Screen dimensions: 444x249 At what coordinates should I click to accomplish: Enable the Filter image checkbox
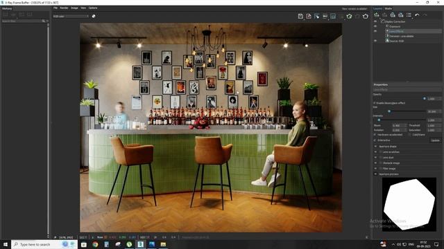[x=381, y=169]
